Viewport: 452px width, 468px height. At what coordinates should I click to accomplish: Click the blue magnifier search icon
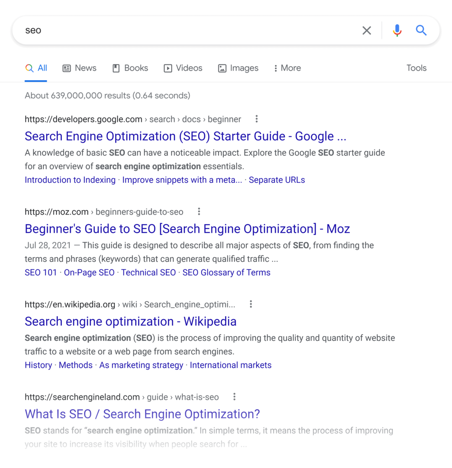click(x=422, y=30)
